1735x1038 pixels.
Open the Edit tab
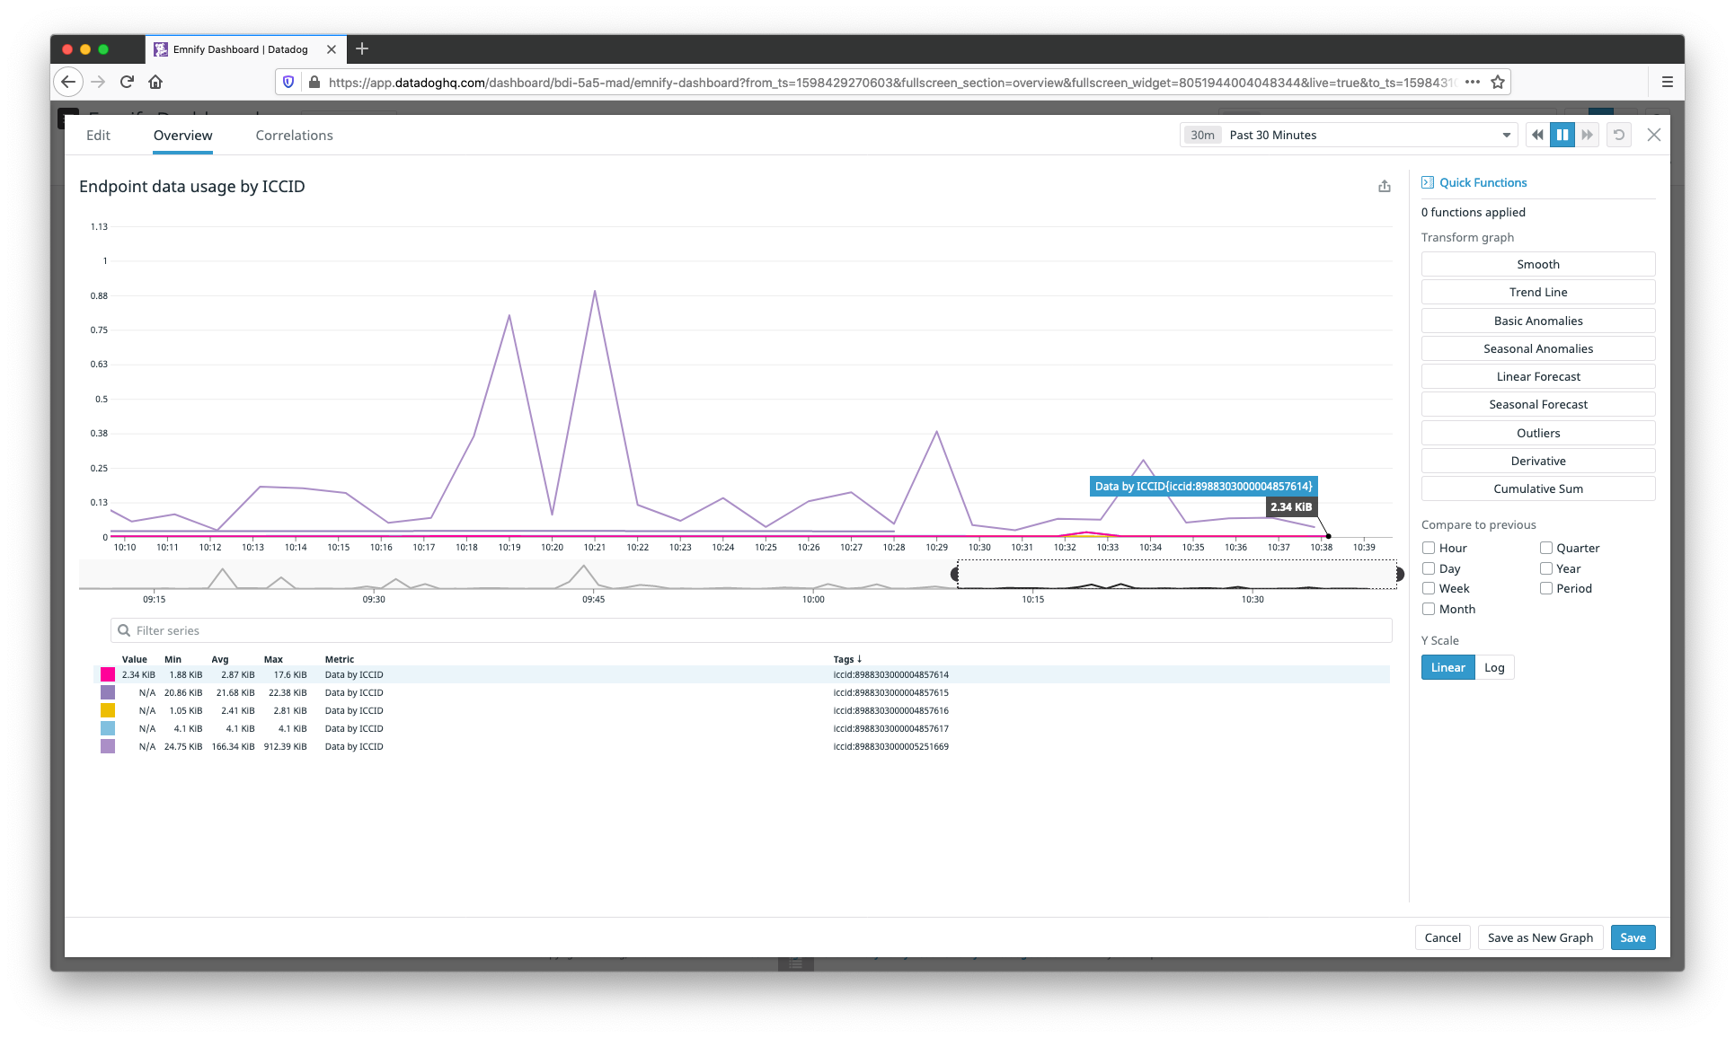click(98, 135)
